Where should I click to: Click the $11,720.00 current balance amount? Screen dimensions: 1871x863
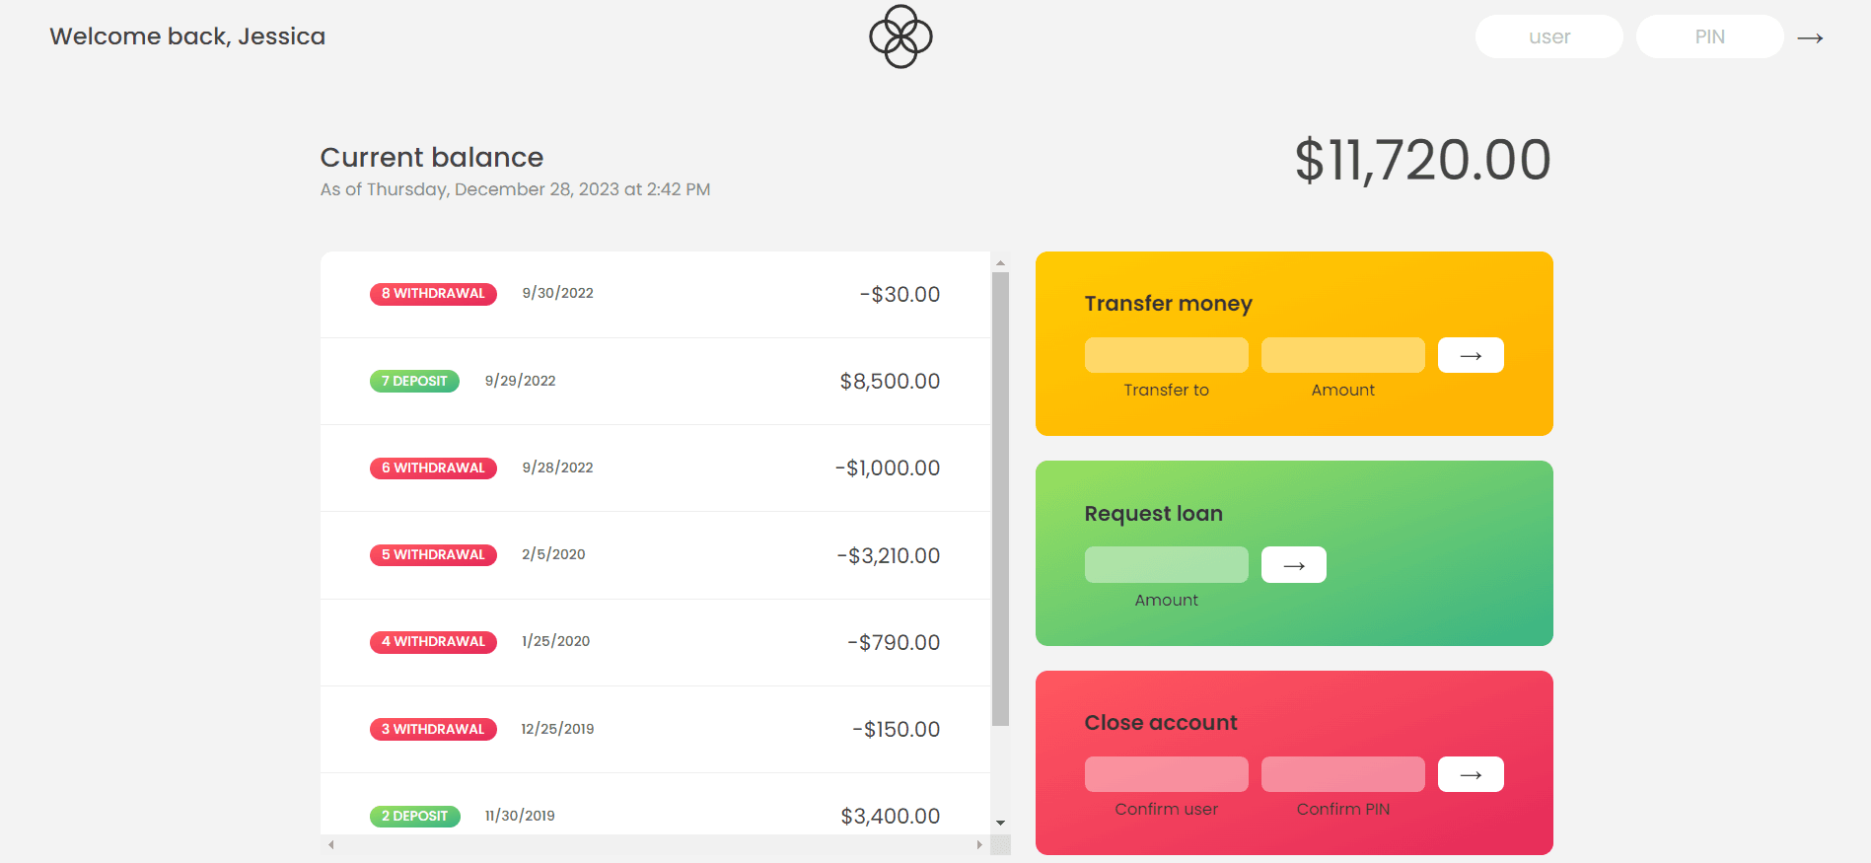coord(1422,161)
